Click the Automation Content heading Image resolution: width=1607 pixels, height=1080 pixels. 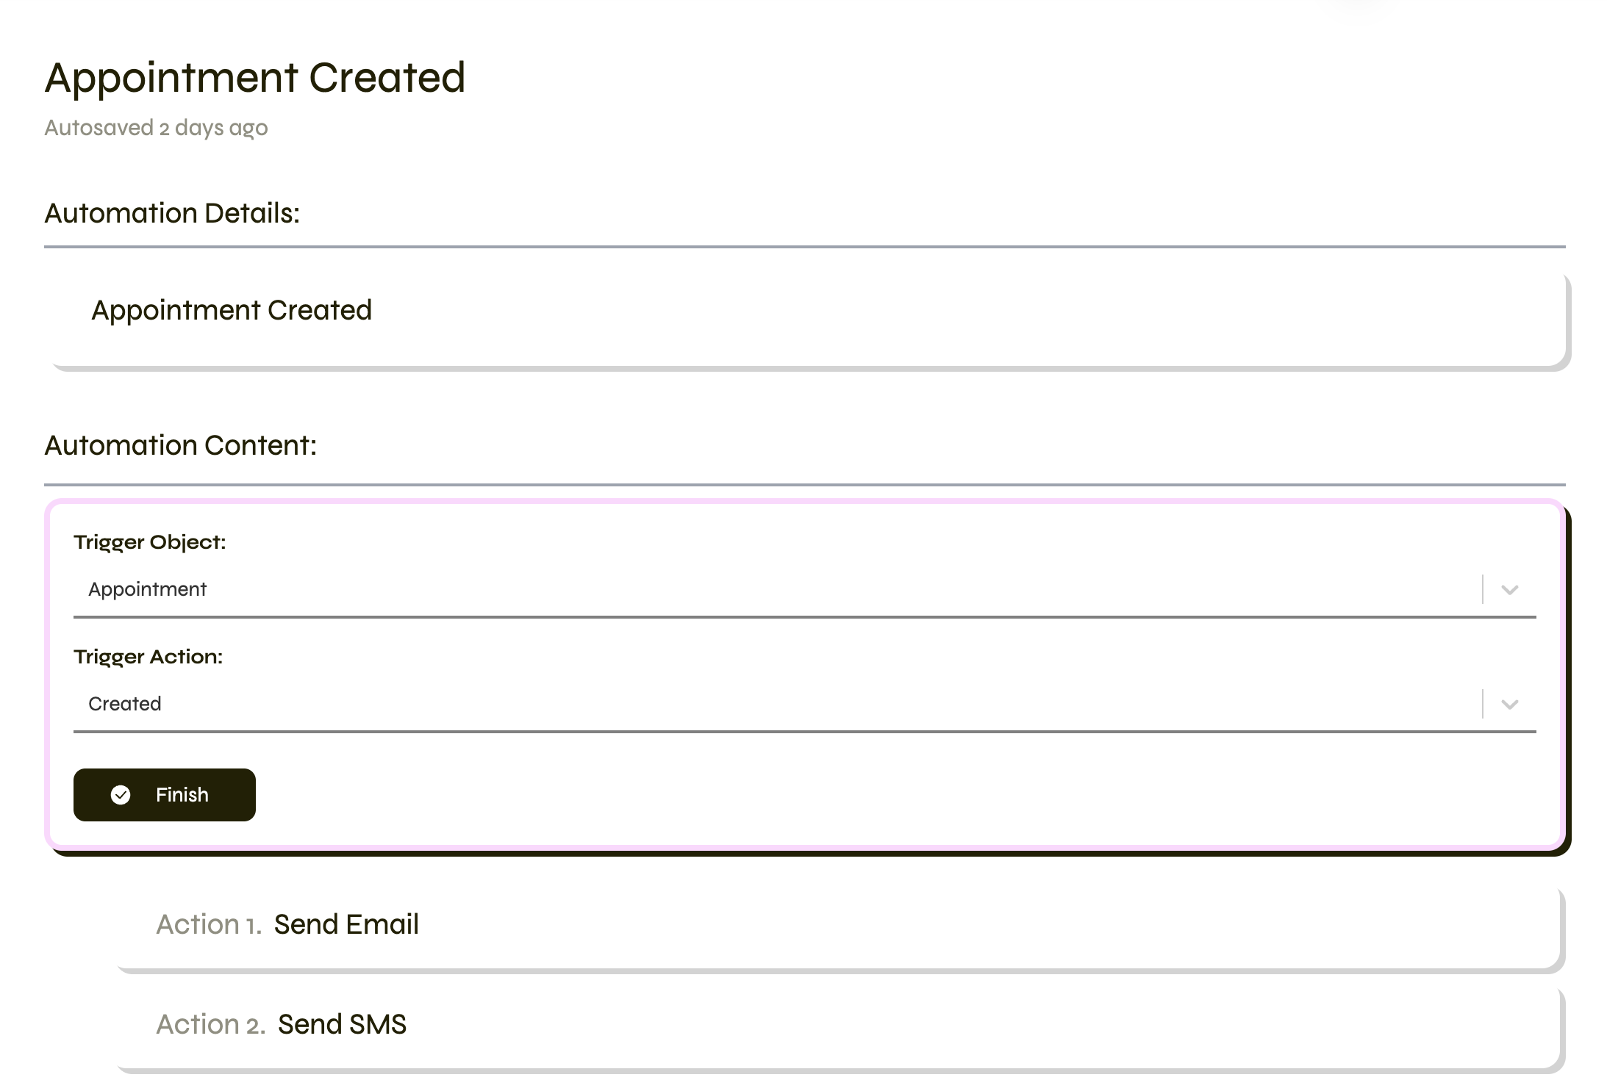(x=180, y=445)
